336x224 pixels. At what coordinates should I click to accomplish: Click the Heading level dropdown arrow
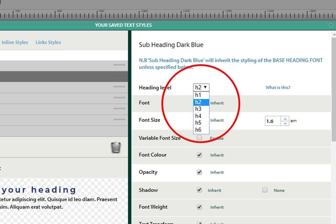pyautogui.click(x=205, y=87)
